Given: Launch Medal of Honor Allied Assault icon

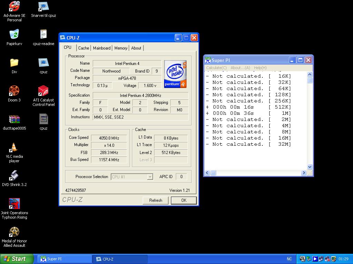Looking at the screenshot, I should 14,232.
